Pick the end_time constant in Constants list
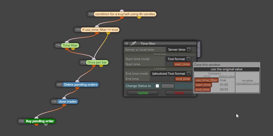 pyautogui.click(x=203, y=90)
